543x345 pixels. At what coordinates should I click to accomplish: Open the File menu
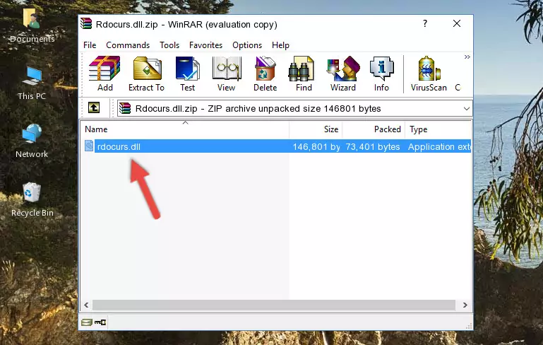(90, 45)
